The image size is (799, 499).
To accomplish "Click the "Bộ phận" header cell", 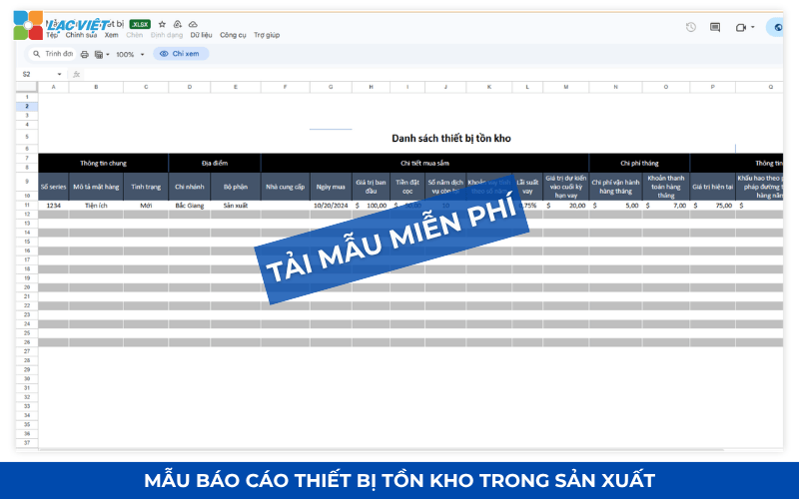I will tap(236, 187).
